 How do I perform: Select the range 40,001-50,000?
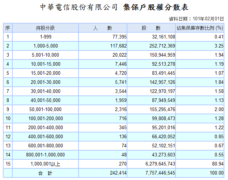(x=46, y=101)
